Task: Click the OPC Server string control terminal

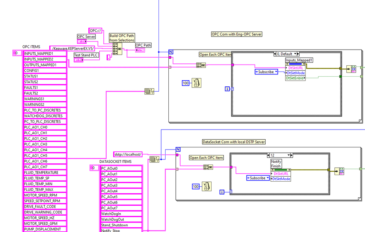Action: coord(82,41)
